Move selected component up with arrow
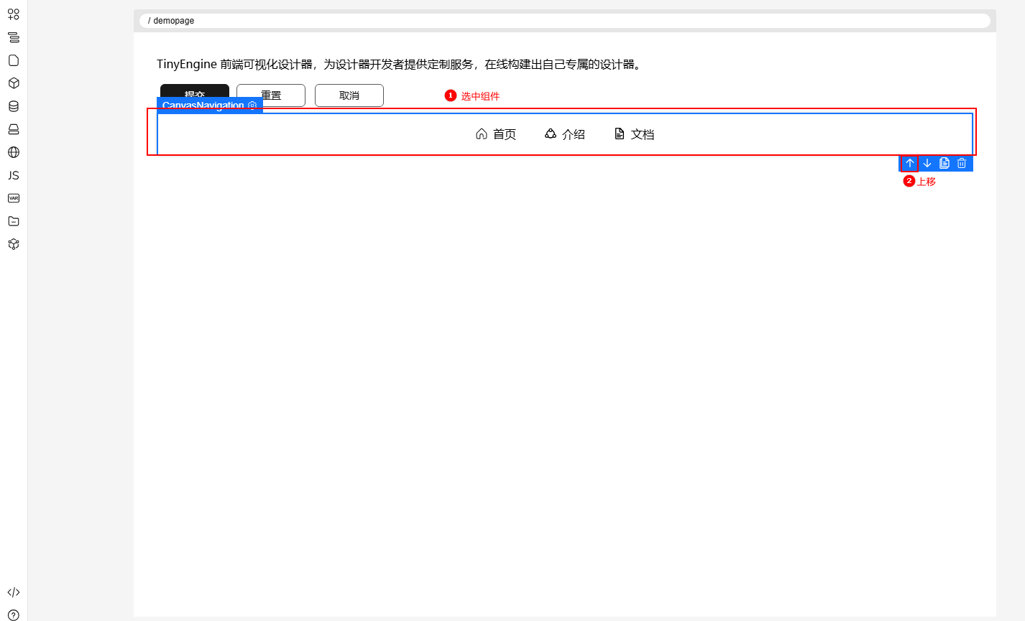Viewport: 1025px width, 621px height. tap(910, 163)
